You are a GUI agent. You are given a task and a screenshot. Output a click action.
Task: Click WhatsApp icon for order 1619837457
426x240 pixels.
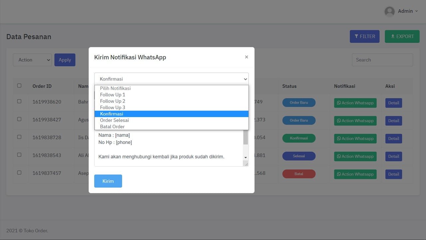[339, 174]
